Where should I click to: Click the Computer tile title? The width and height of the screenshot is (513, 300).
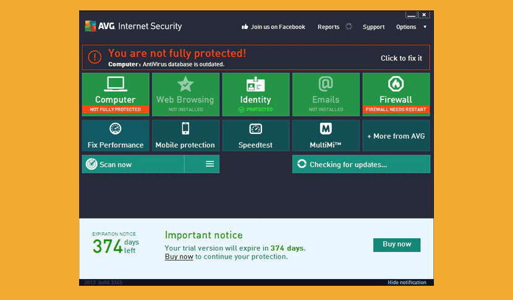pyautogui.click(x=115, y=99)
